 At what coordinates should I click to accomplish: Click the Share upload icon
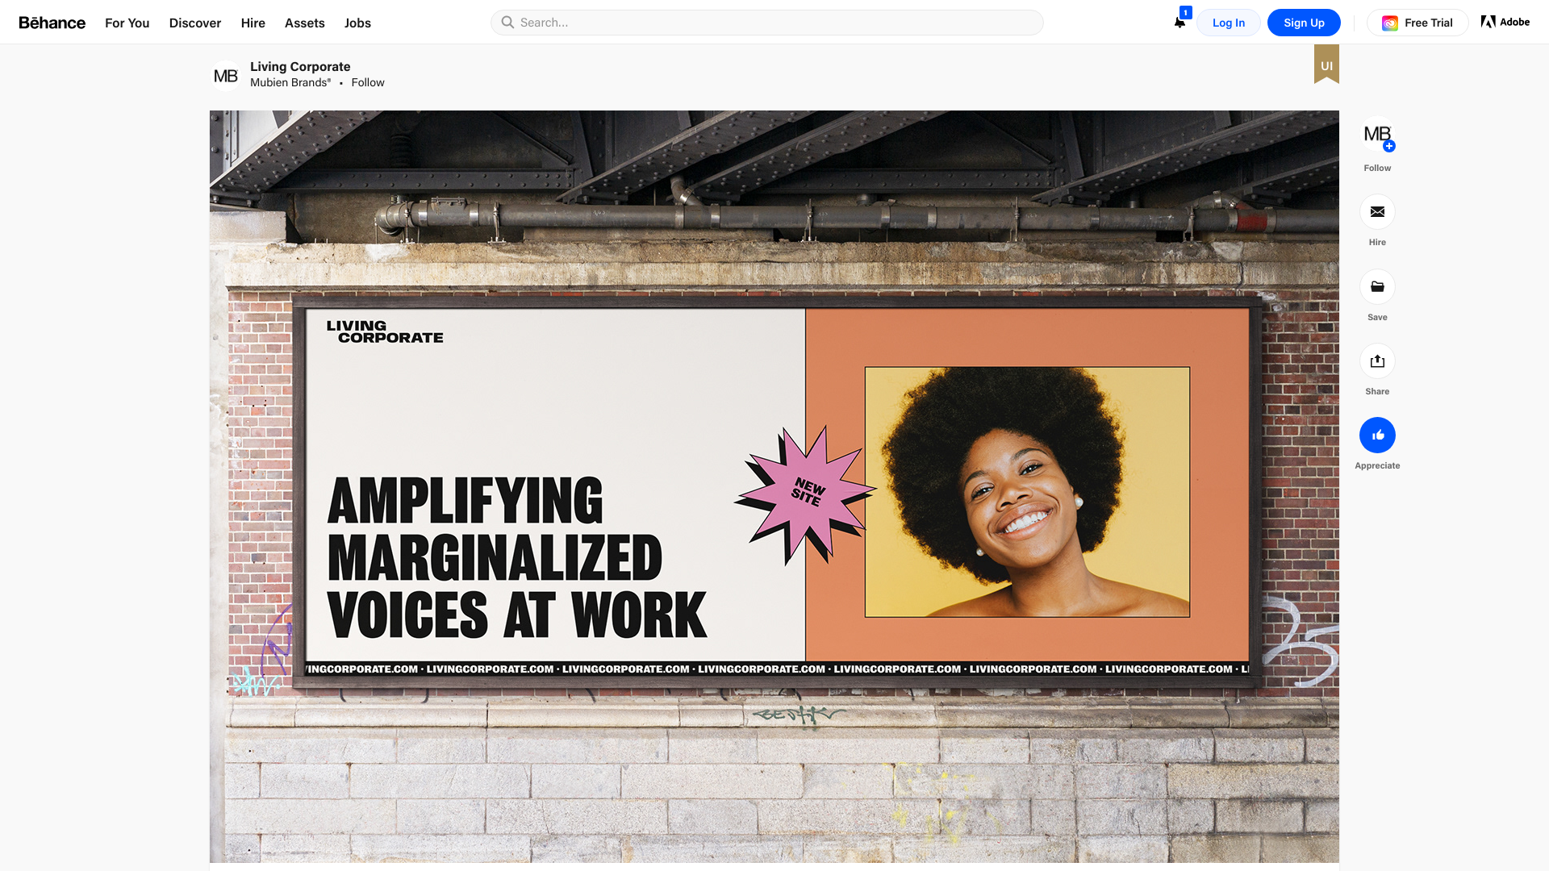pyautogui.click(x=1377, y=361)
